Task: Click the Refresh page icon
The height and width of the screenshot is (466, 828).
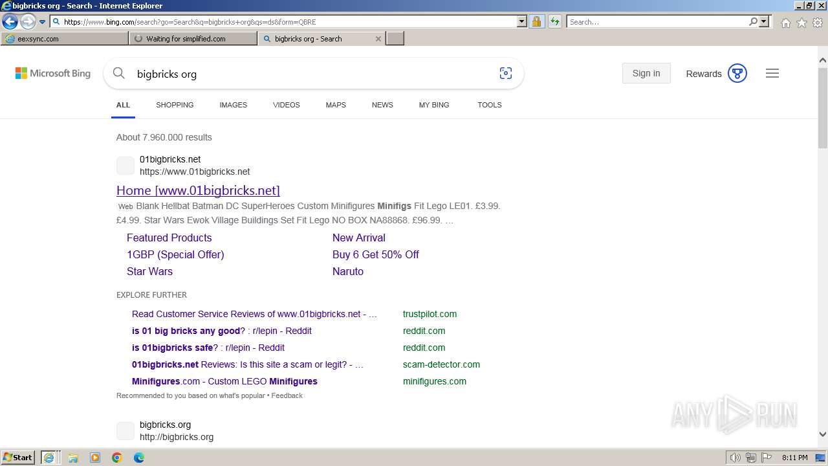Action: point(555,21)
